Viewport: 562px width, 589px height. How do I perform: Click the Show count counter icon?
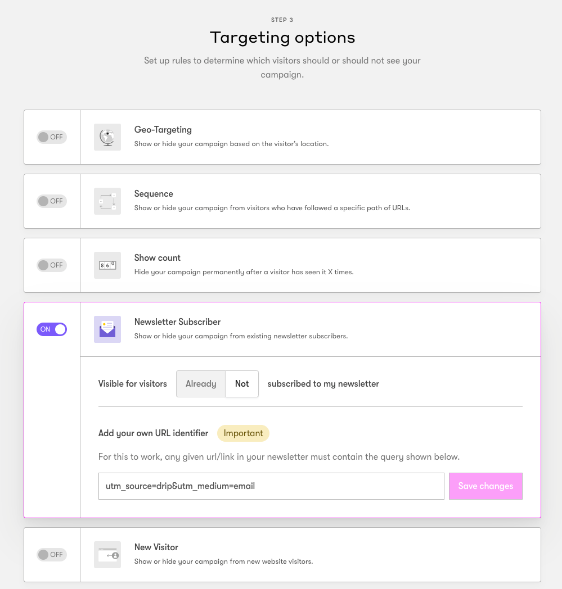(107, 265)
